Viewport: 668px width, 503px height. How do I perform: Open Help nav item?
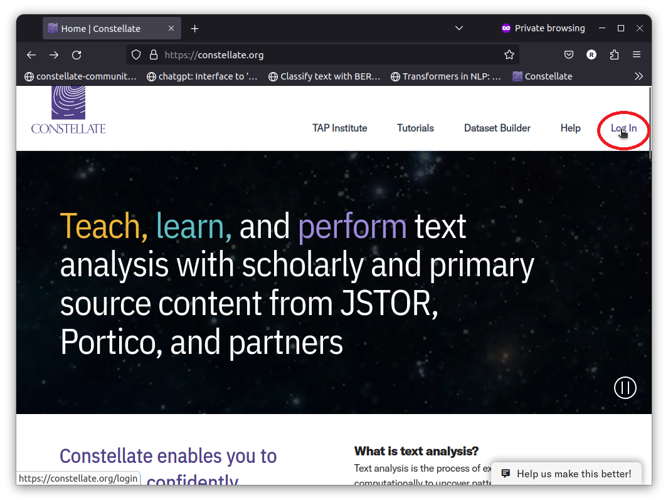(570, 128)
